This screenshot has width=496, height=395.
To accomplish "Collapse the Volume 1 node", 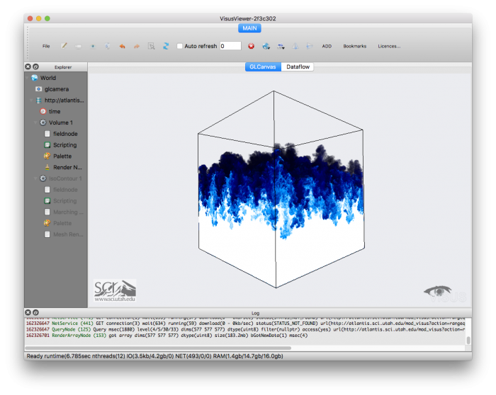I will click(x=35, y=122).
